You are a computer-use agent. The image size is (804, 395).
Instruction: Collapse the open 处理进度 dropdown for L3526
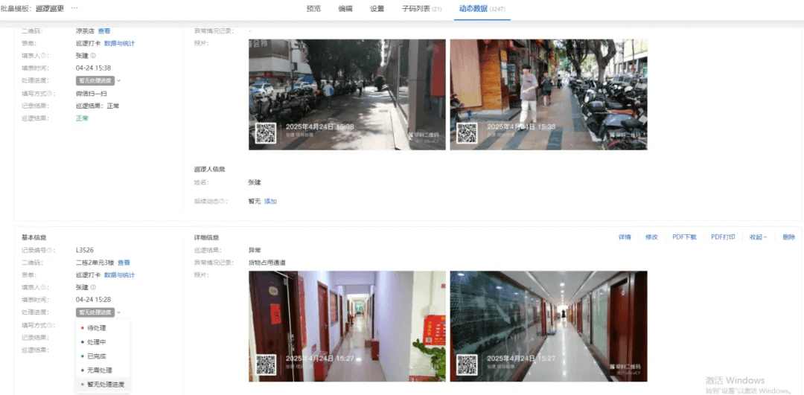(118, 312)
